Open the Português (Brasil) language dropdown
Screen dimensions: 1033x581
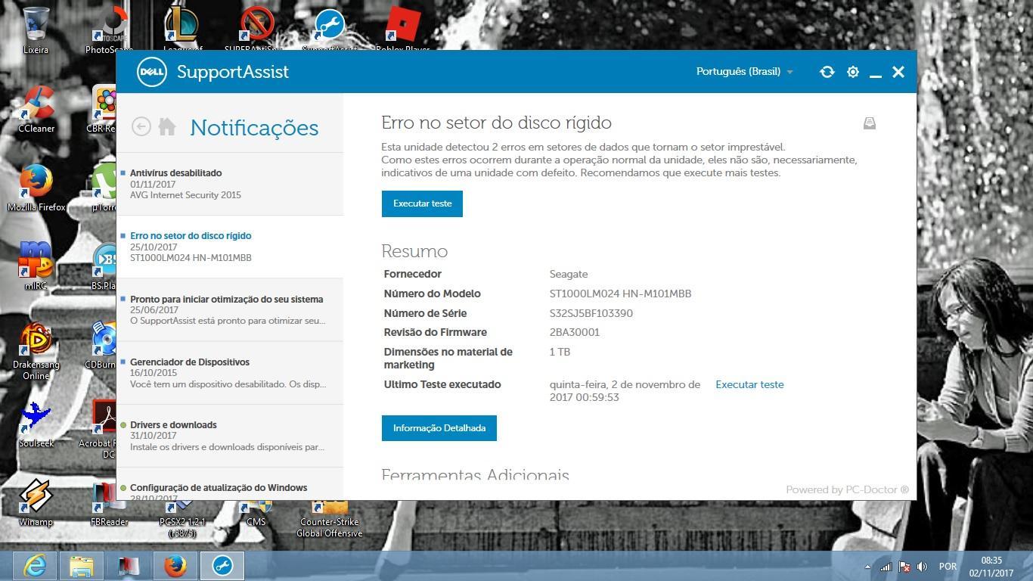pyautogui.click(x=745, y=72)
